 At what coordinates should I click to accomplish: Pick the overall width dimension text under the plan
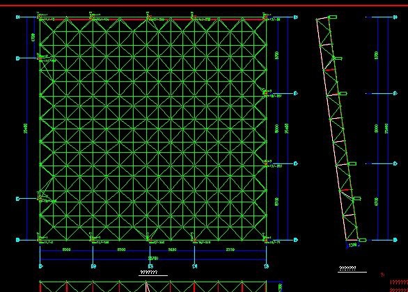[x=153, y=258]
